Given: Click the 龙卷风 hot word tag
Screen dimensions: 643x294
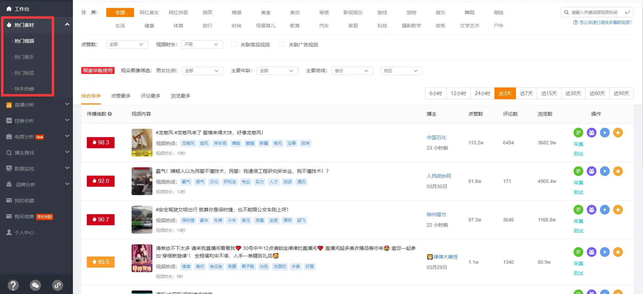Looking at the screenshot, I should 189,143.
